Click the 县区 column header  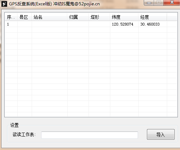(25, 17)
